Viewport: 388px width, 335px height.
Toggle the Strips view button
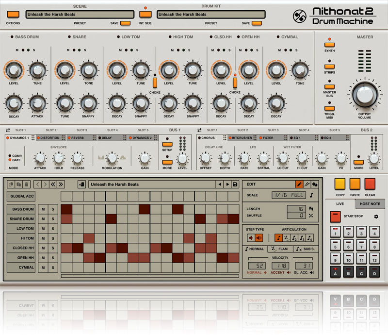[329, 67]
